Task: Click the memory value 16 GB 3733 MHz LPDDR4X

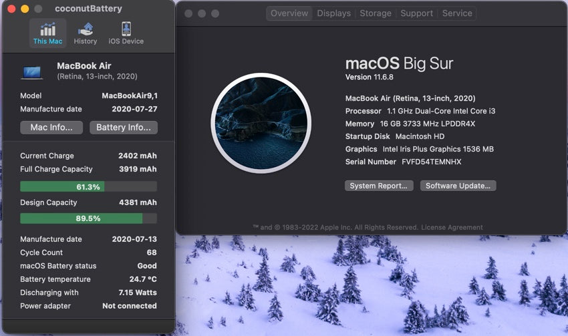Action: [x=428, y=124]
